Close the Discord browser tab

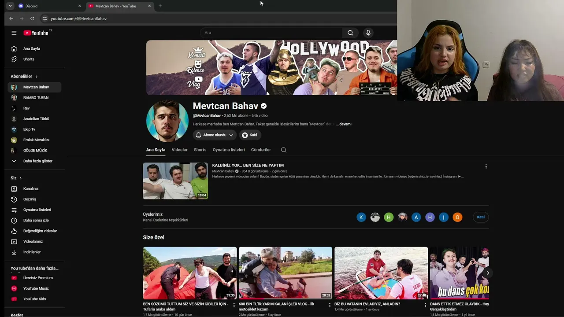80,6
